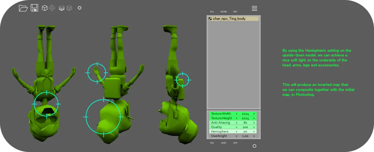374x152 pixels.
Task: Decrease Quality with left arrow
Action: pyautogui.click(x=237, y=127)
